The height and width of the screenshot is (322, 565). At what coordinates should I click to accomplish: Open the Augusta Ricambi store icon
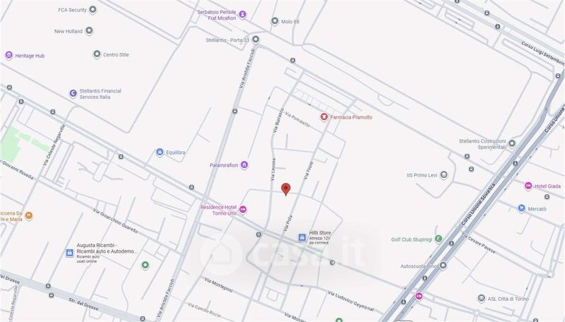tap(69, 253)
